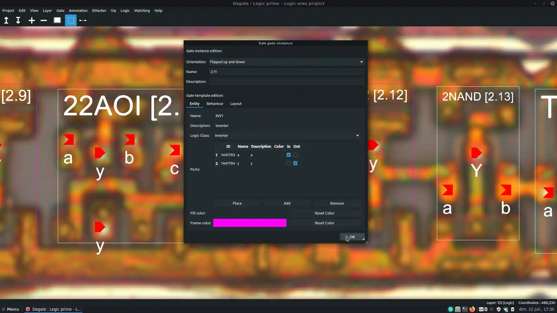Screen dimensions: 557x313
Task: Uncheck the Out checkbox for port y
Action: click(295, 163)
